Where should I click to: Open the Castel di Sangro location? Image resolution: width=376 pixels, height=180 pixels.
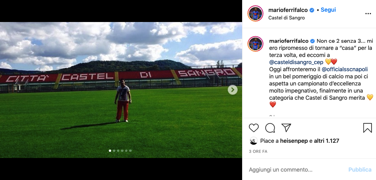tap(287, 18)
